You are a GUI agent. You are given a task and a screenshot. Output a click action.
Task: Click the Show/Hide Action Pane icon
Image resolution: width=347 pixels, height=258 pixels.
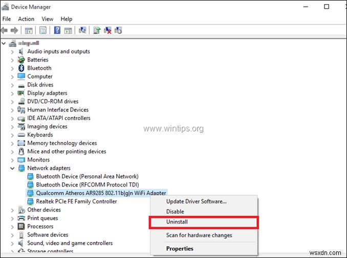pos(68,30)
